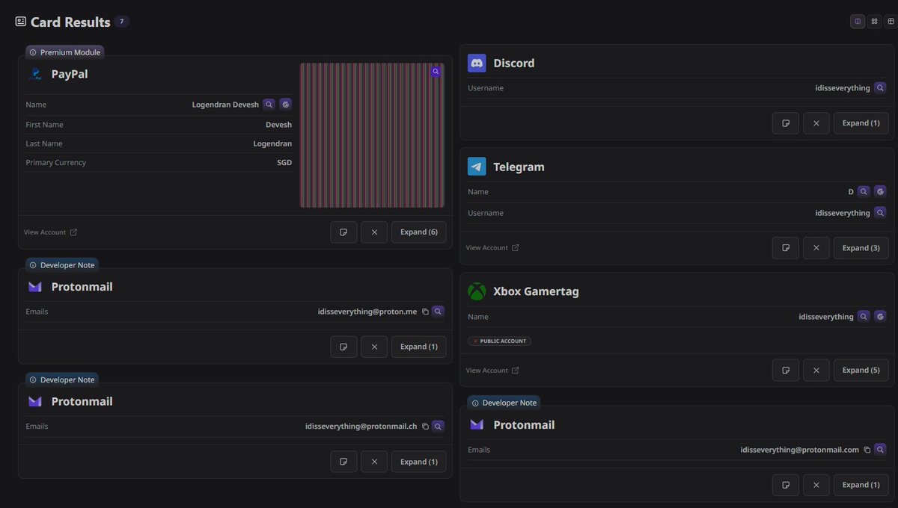Click the Telegram logo icon
The height and width of the screenshot is (508, 898).
(x=477, y=167)
